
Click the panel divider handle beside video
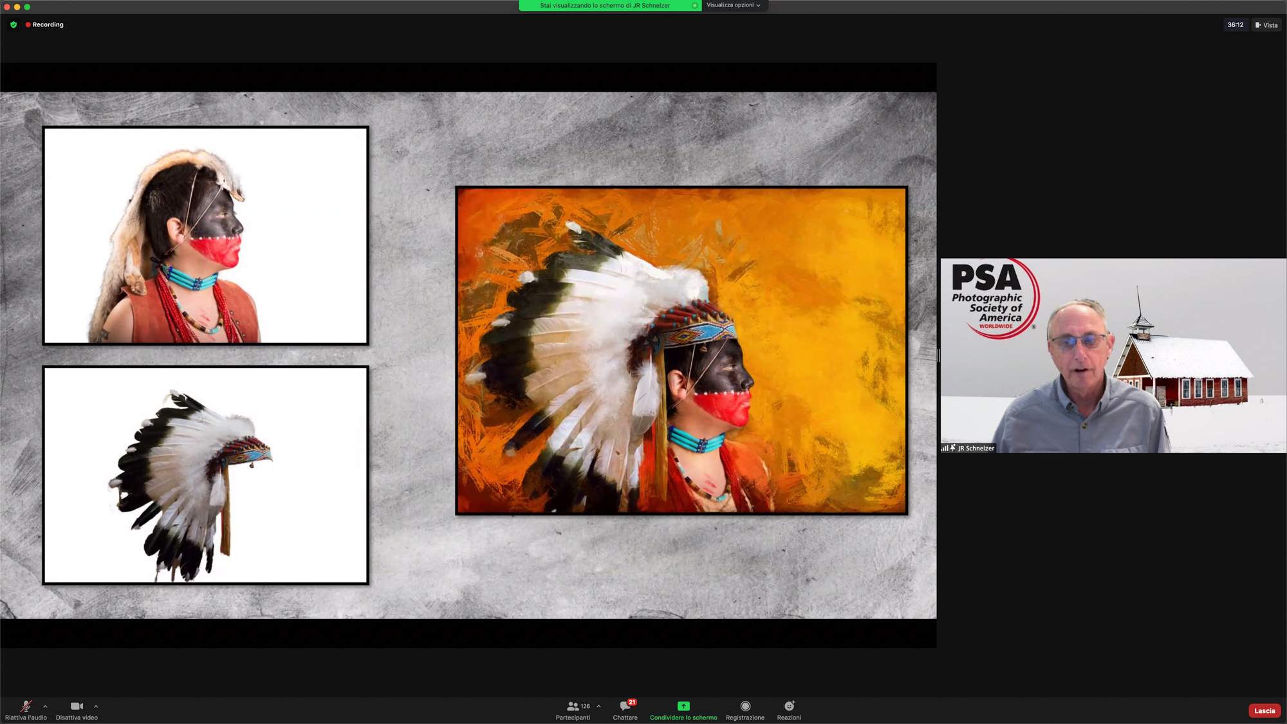(938, 355)
